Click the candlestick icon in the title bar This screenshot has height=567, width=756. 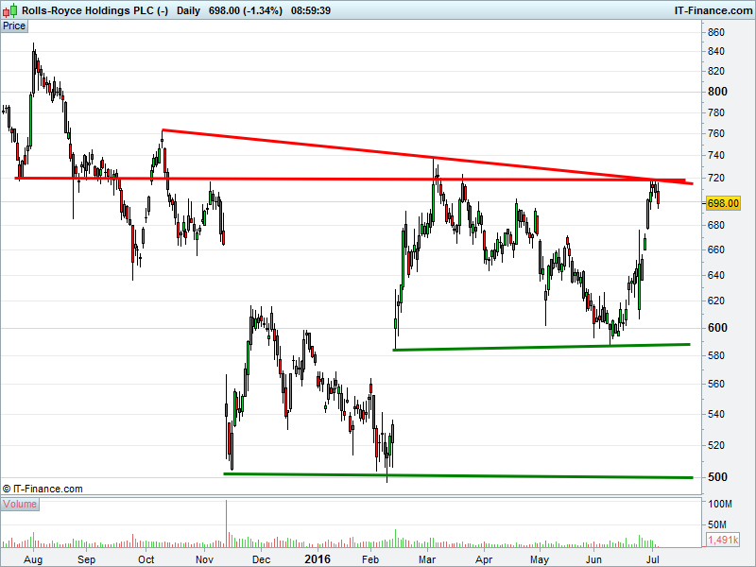pos(10,10)
